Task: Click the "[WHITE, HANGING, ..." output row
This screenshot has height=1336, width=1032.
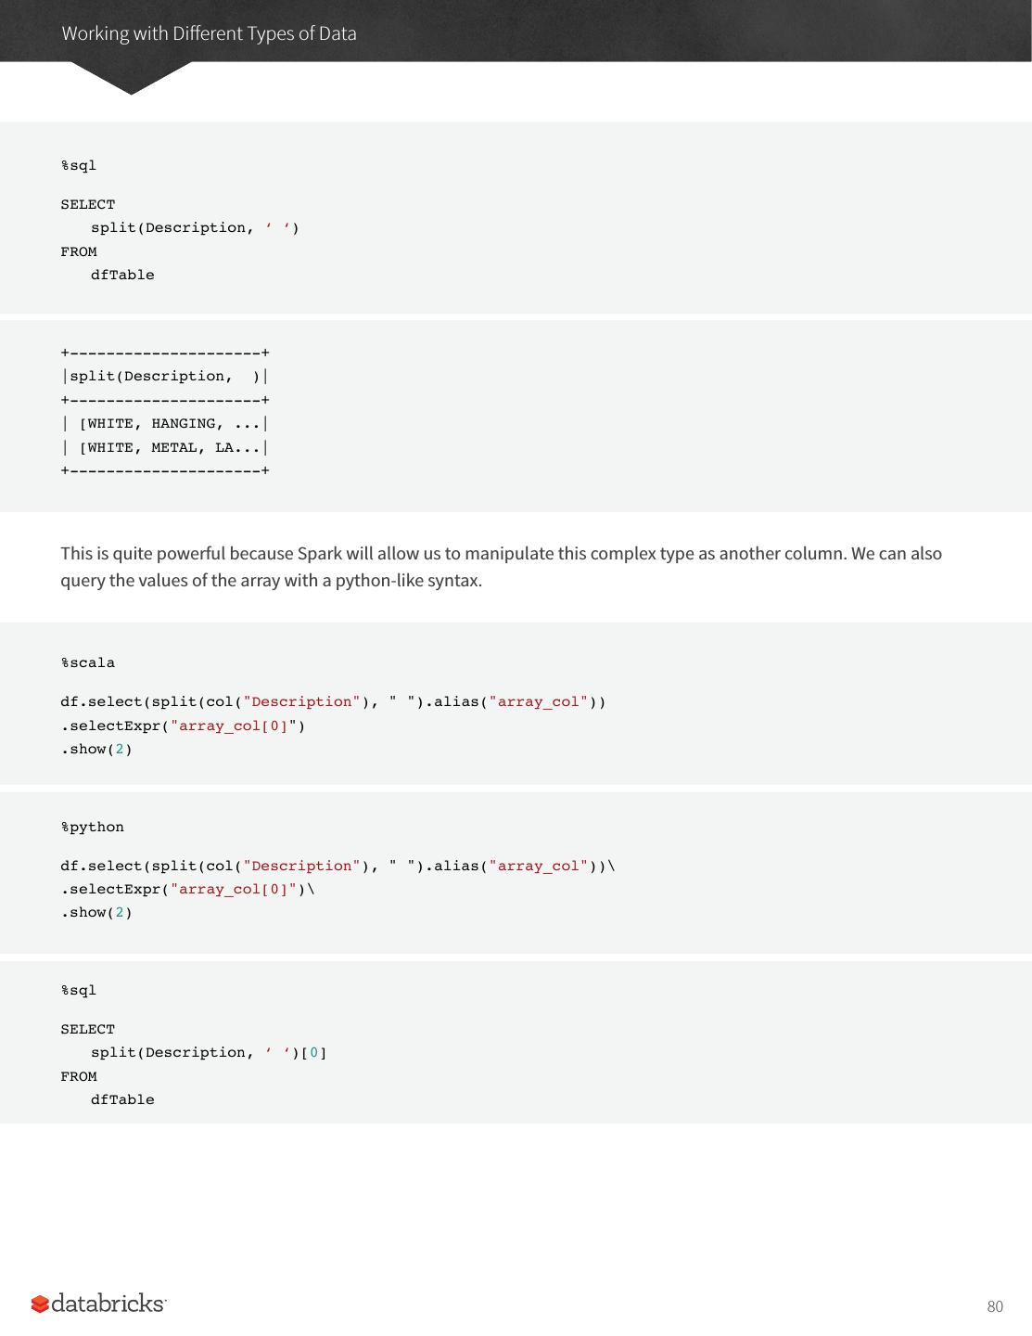Action: [165, 424]
